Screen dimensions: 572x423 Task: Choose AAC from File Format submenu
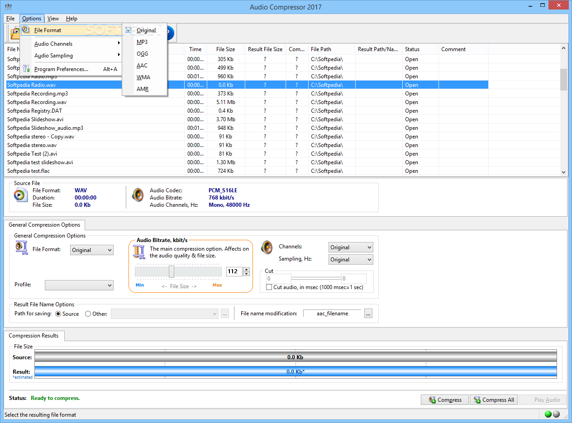[x=145, y=66]
